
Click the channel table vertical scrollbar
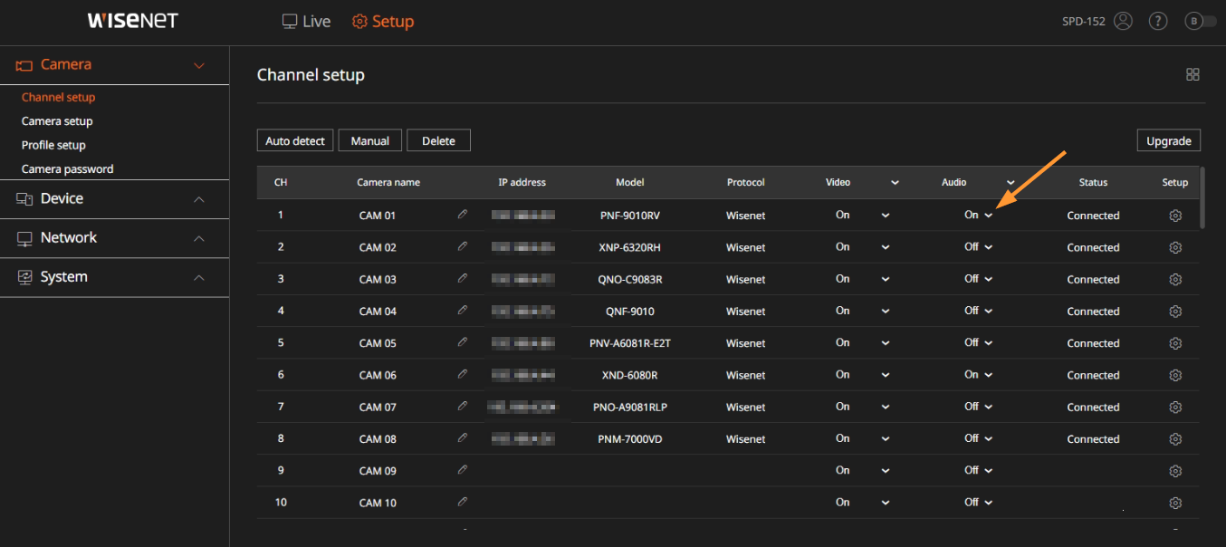(x=1202, y=197)
